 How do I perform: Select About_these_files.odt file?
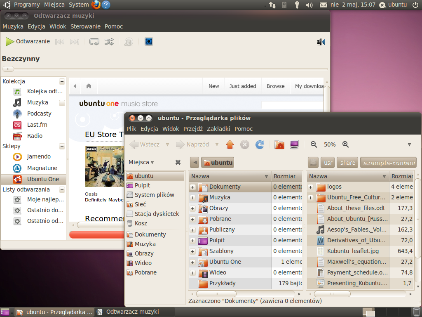pos(356,208)
